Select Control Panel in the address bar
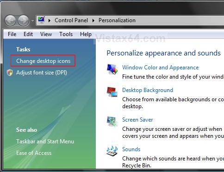Screen dimensions: 224x172 (x=71, y=20)
